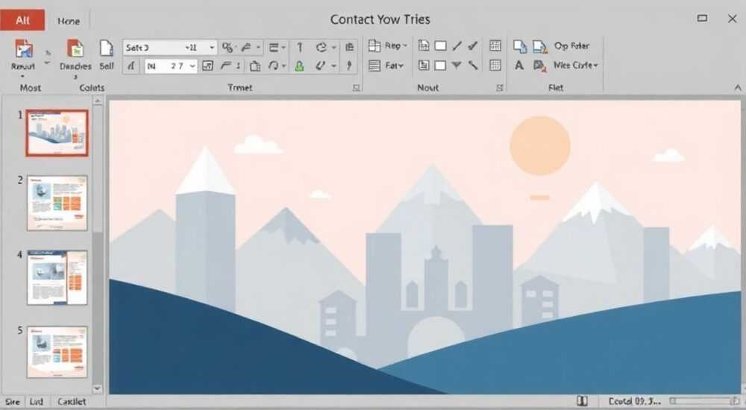This screenshot has height=410, width=746.
Task: Click the rotate arrow icon in bottom row
Action: pyautogui.click(x=274, y=66)
